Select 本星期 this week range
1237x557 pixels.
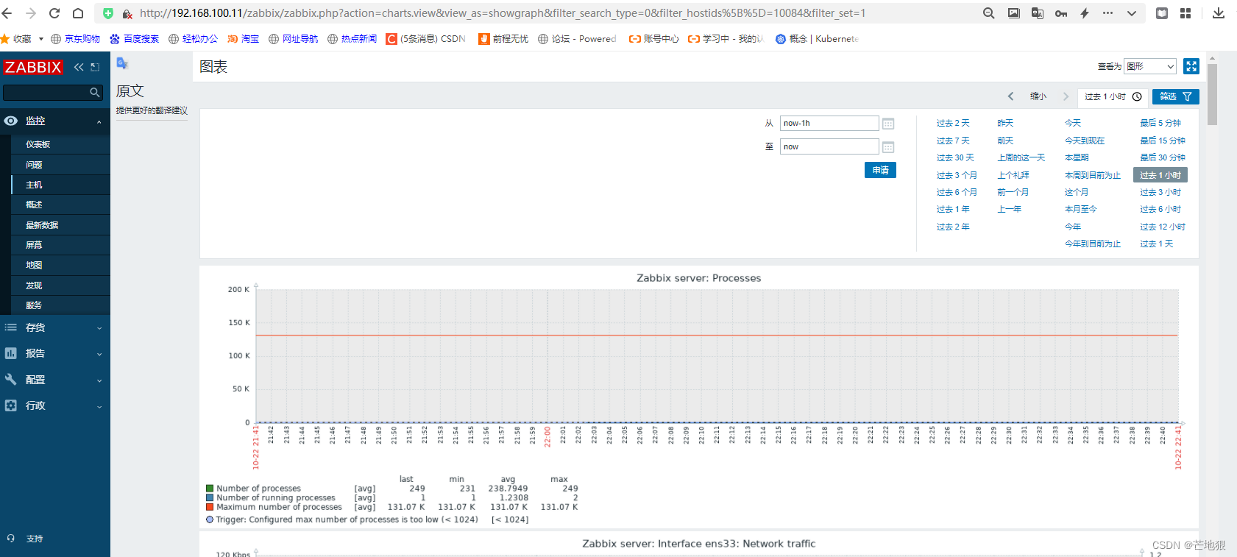click(1077, 157)
